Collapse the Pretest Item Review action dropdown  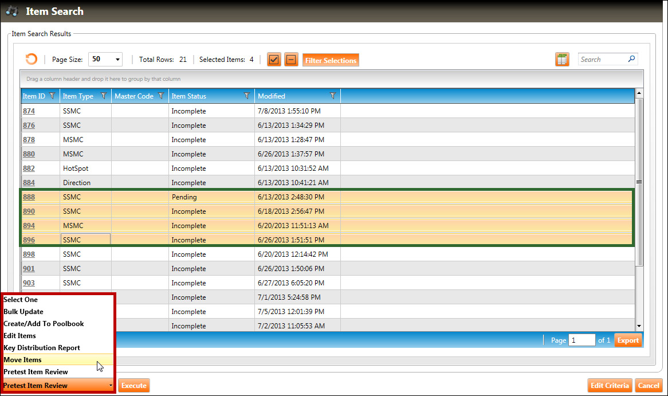pyautogui.click(x=111, y=386)
